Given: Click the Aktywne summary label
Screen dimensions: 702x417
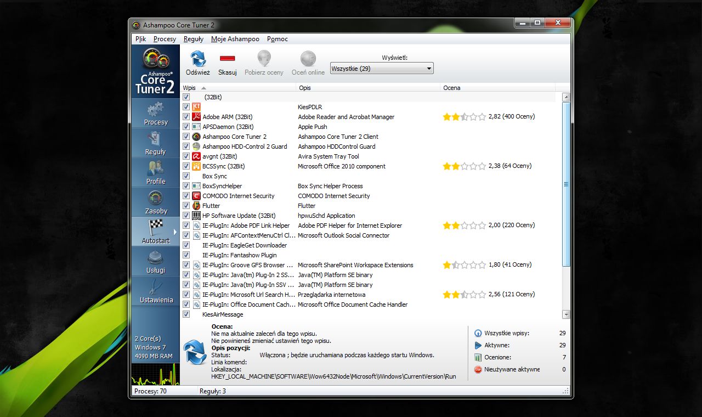Looking at the screenshot, I should [x=497, y=345].
